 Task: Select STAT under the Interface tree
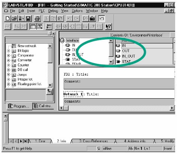click(x=76, y=59)
